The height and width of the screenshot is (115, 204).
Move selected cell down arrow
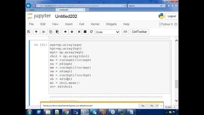[72, 32]
